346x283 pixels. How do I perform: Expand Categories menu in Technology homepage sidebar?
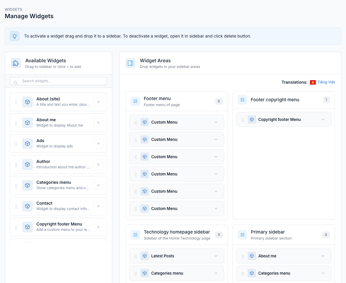(216, 273)
